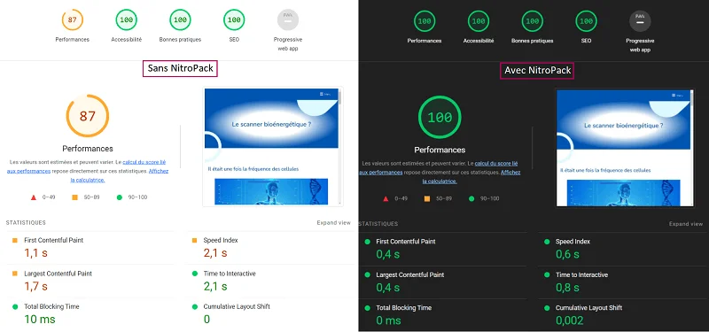Click green dot beside Cumulative Layout Shift 0,002

point(547,308)
